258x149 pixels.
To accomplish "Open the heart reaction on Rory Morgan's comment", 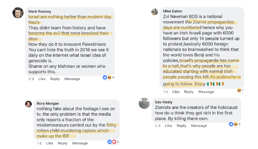I will pos(114,142).
